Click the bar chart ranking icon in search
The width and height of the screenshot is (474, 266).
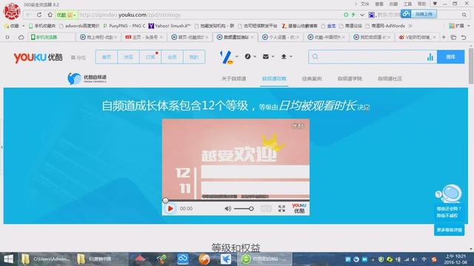coord(430,57)
